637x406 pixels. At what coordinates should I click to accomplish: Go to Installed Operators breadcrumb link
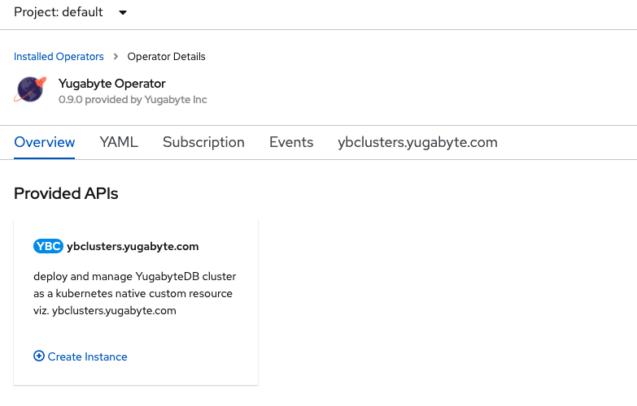pyautogui.click(x=59, y=57)
